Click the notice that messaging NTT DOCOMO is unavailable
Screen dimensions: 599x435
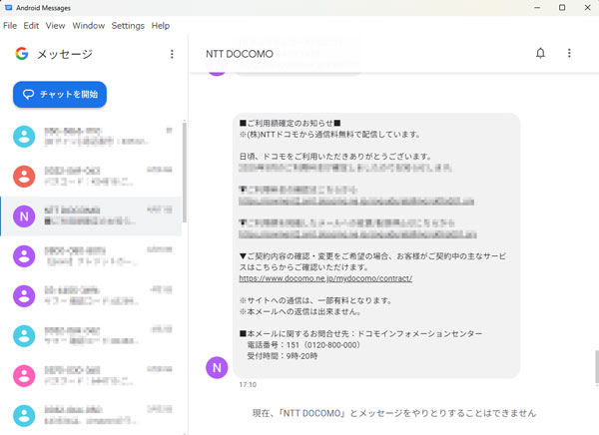point(394,413)
